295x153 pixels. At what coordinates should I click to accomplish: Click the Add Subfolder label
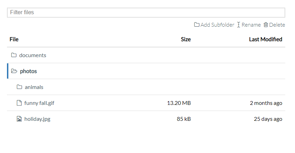[x=217, y=25]
